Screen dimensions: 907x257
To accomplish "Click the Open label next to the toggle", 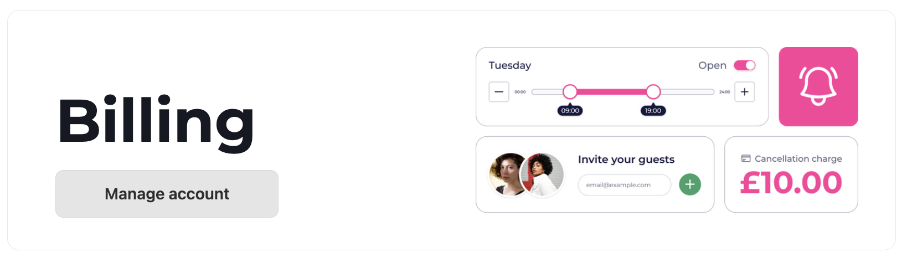I will [712, 65].
